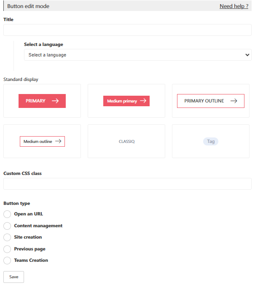Select the Tag display style

pos(211,142)
